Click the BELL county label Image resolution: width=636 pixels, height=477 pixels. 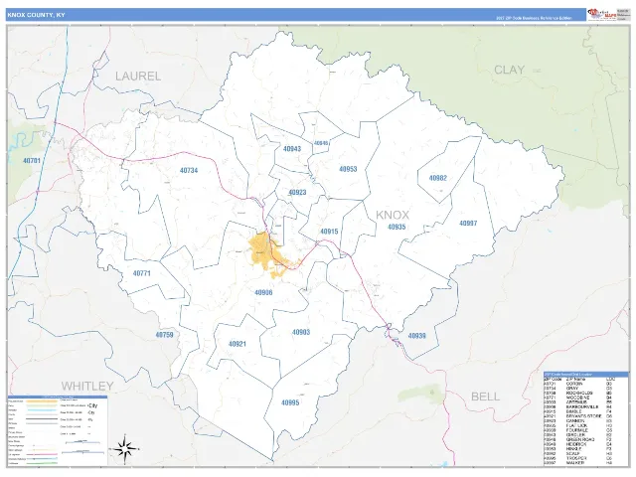click(485, 397)
